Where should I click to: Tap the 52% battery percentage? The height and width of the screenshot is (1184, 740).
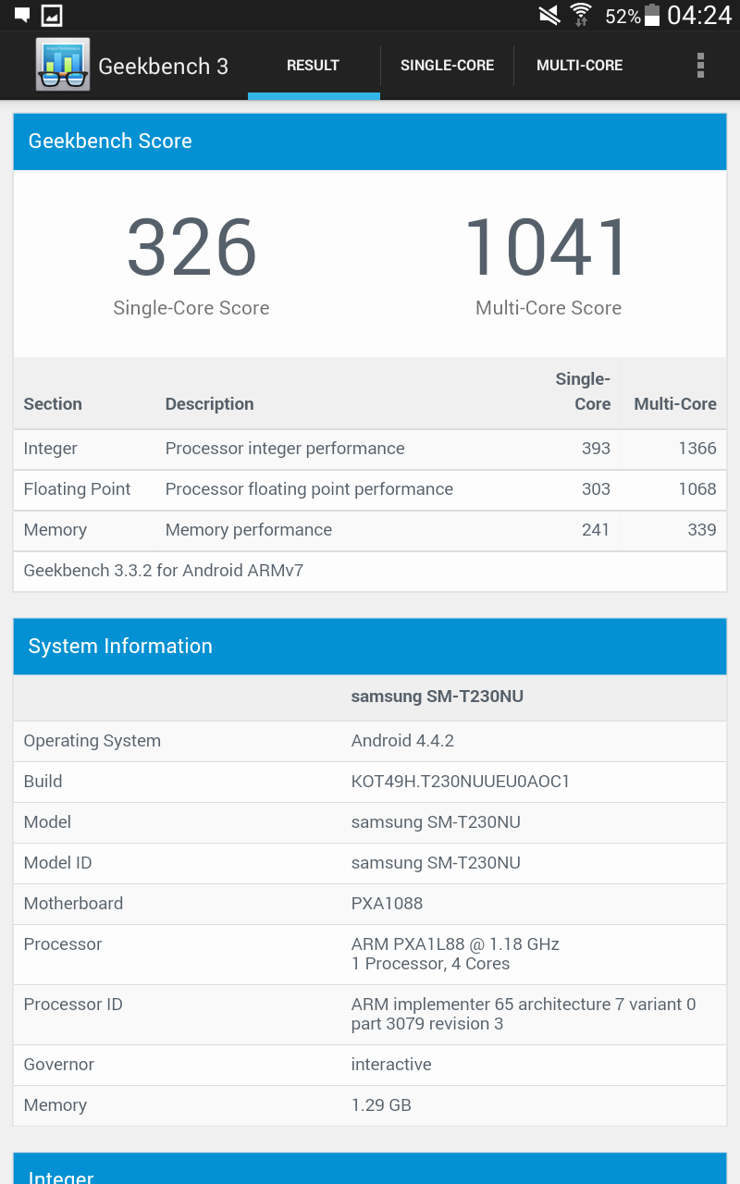coord(623,17)
